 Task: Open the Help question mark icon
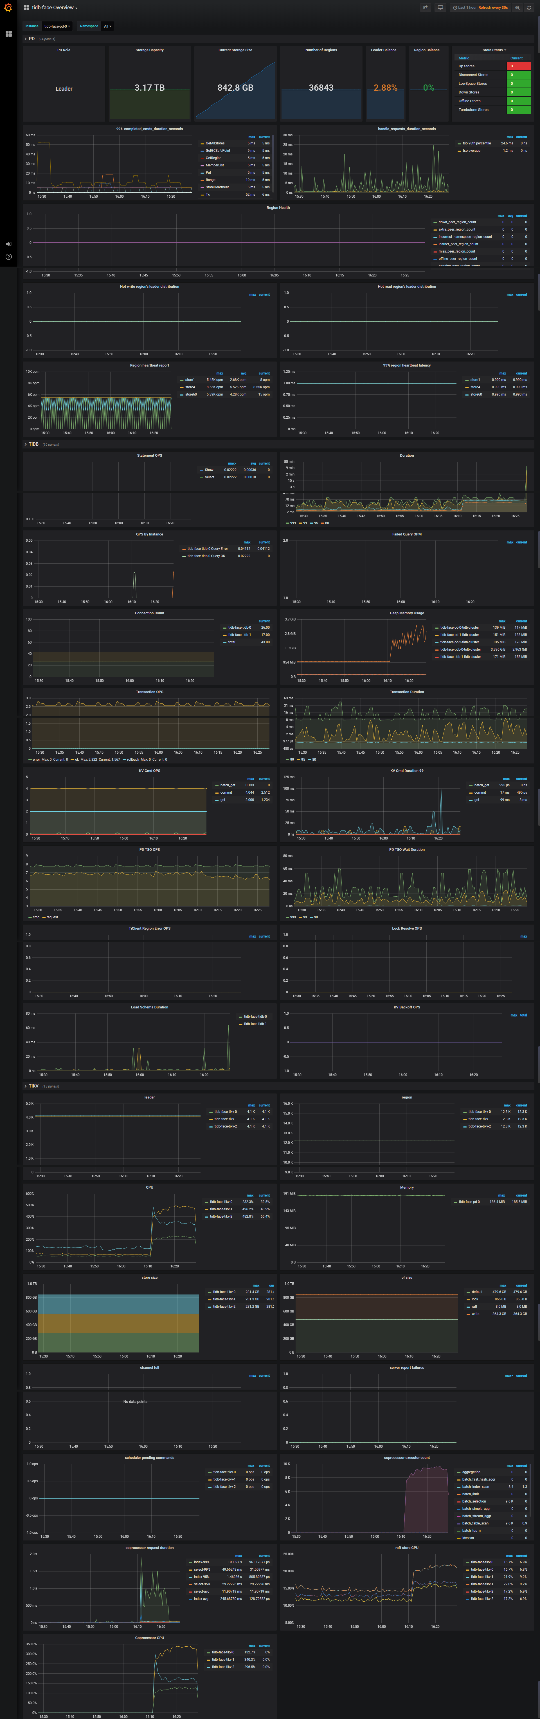pos(9,257)
